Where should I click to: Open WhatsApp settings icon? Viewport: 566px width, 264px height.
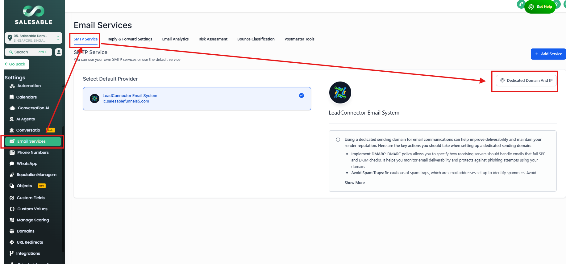[12, 164]
